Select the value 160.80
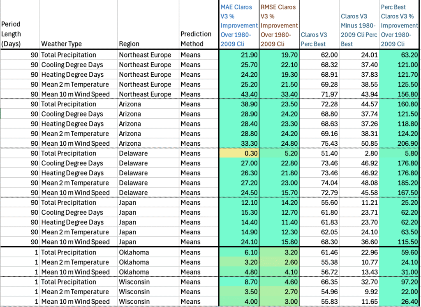The width and height of the screenshot is (421, 307). coord(399,104)
